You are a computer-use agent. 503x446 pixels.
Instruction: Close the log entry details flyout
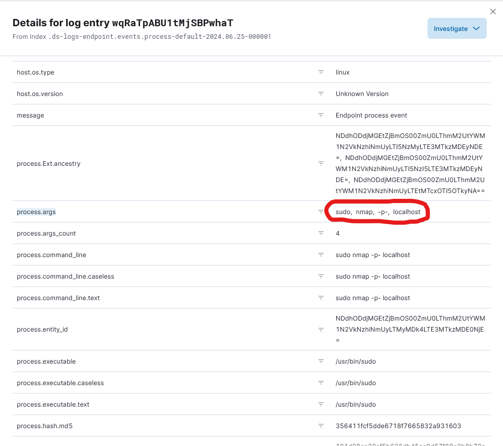[x=493, y=12]
